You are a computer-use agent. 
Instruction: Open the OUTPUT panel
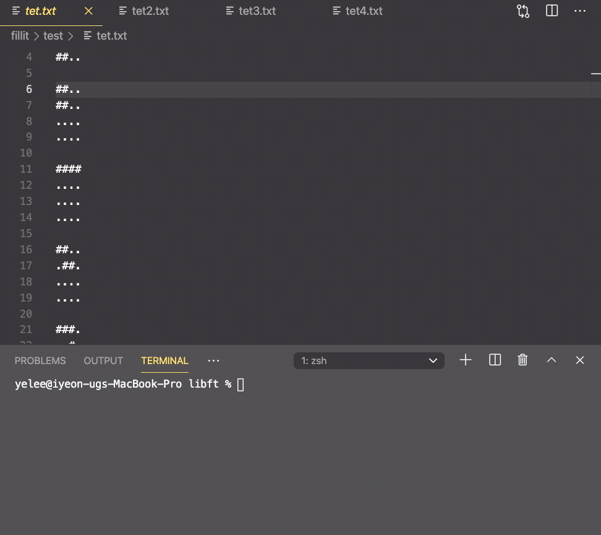click(103, 360)
